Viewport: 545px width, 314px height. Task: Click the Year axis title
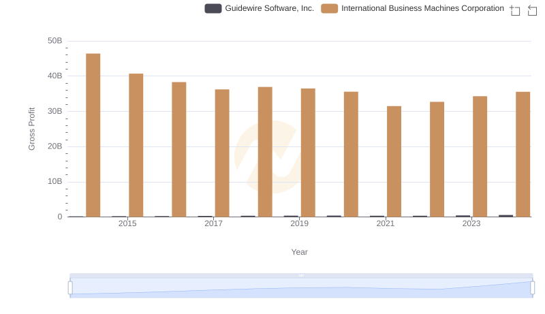pos(299,252)
